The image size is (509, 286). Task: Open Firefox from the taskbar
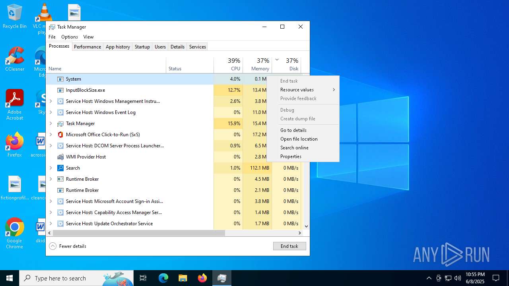pos(202,278)
